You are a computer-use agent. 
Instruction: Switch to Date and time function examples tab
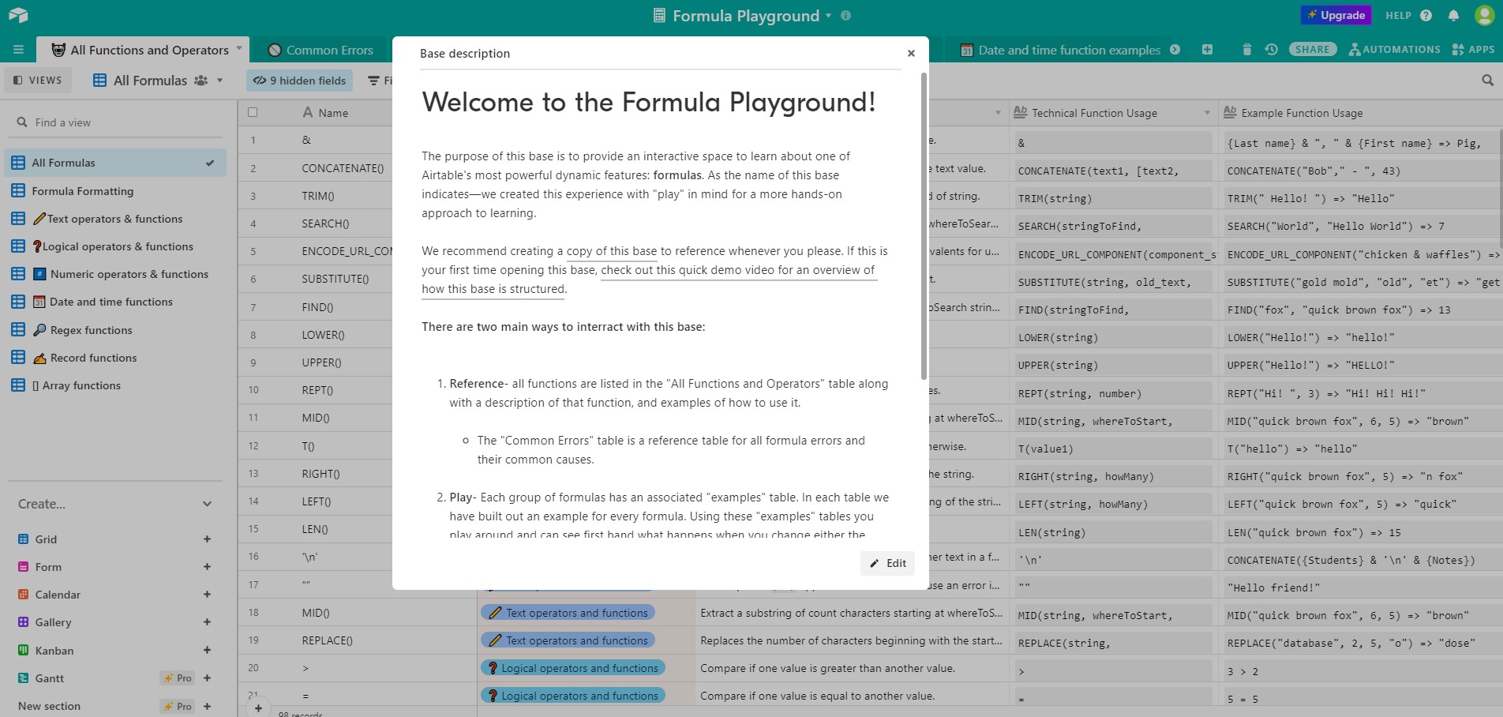[1060, 50]
